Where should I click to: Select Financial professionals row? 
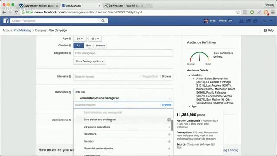123,149
